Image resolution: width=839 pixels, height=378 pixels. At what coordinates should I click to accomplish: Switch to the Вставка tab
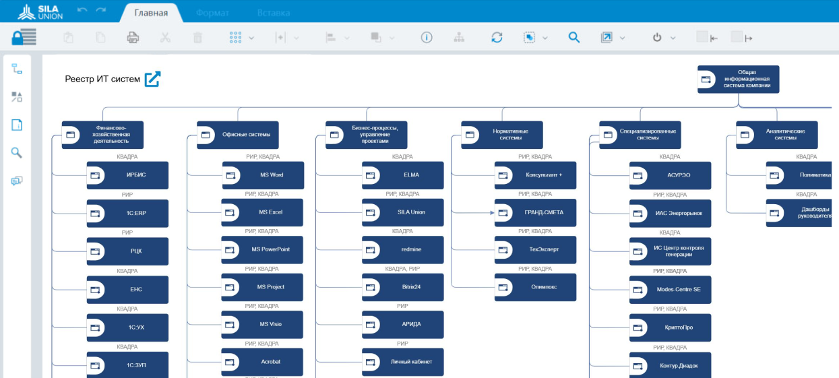274,13
